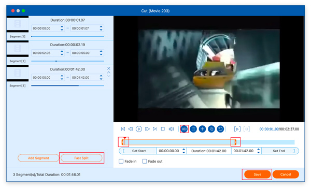Click the video preview frame
Image resolution: width=311 pixels, height=189 pixels.
(x=209, y=69)
